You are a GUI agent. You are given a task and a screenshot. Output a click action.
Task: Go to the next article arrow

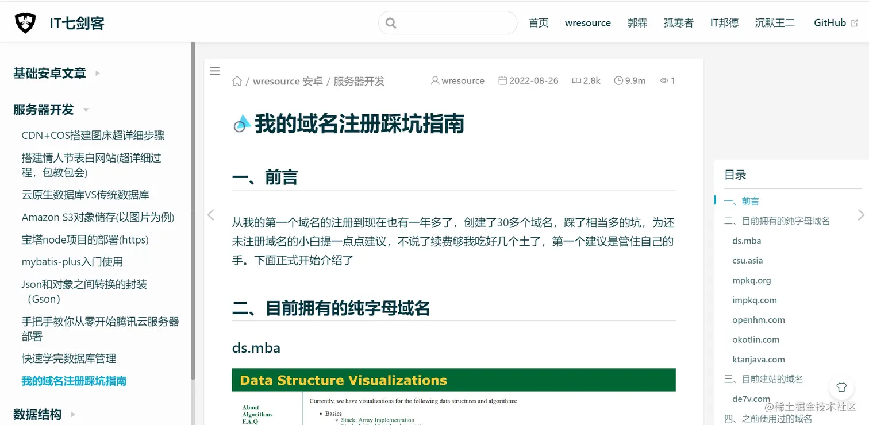(860, 215)
